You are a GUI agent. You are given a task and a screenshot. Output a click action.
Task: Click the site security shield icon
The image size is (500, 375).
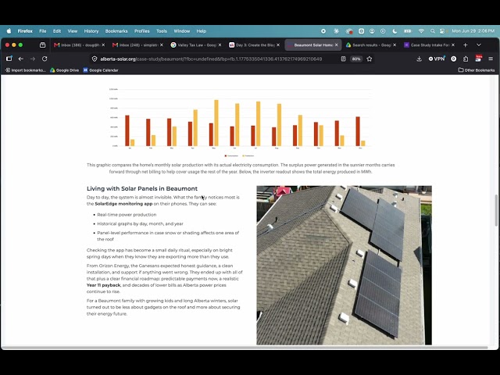click(95, 59)
